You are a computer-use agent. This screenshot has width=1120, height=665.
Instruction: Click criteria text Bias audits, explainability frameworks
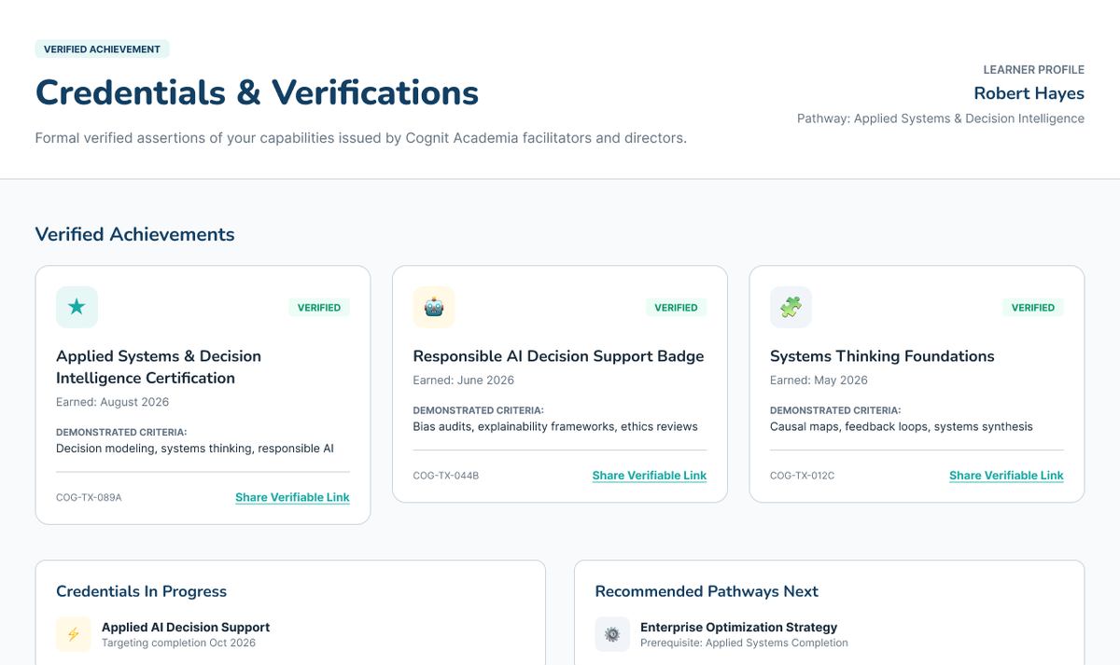[x=555, y=427]
